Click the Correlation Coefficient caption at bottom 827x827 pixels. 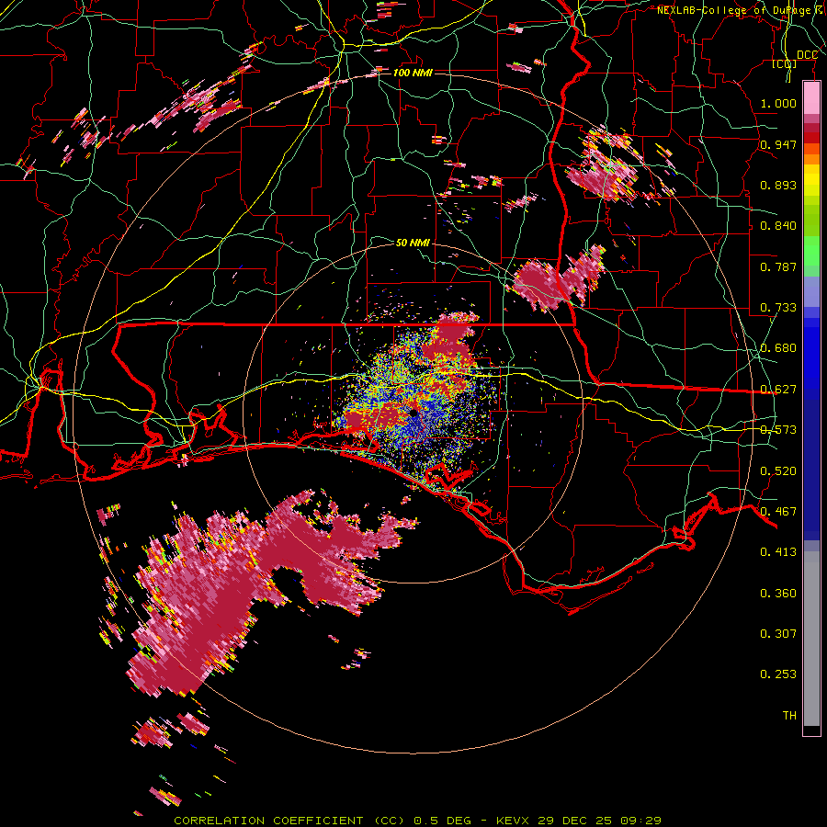coord(418,821)
